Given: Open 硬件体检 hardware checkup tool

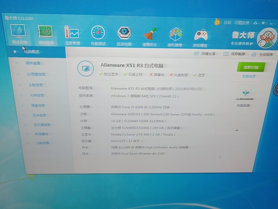Looking at the screenshot, I should point(19,35).
